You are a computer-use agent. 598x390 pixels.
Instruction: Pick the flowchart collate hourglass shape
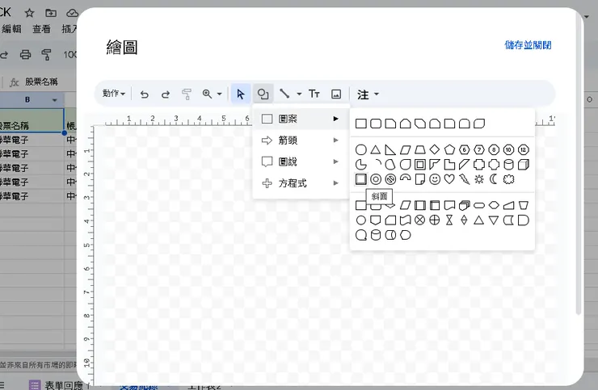tap(449, 220)
